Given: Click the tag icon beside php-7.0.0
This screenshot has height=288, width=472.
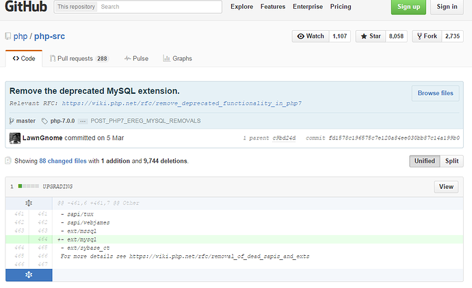Looking at the screenshot, I should [44, 121].
